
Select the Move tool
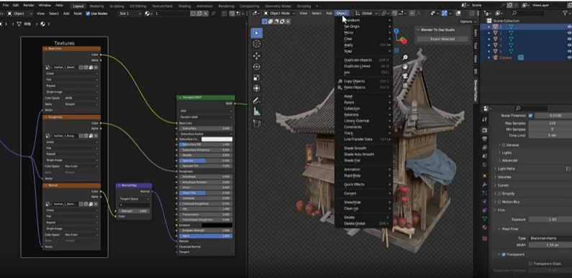pyautogui.click(x=256, y=56)
